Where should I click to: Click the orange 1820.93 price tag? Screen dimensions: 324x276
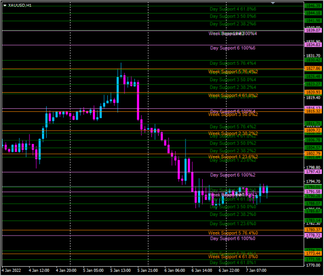pos(313,92)
